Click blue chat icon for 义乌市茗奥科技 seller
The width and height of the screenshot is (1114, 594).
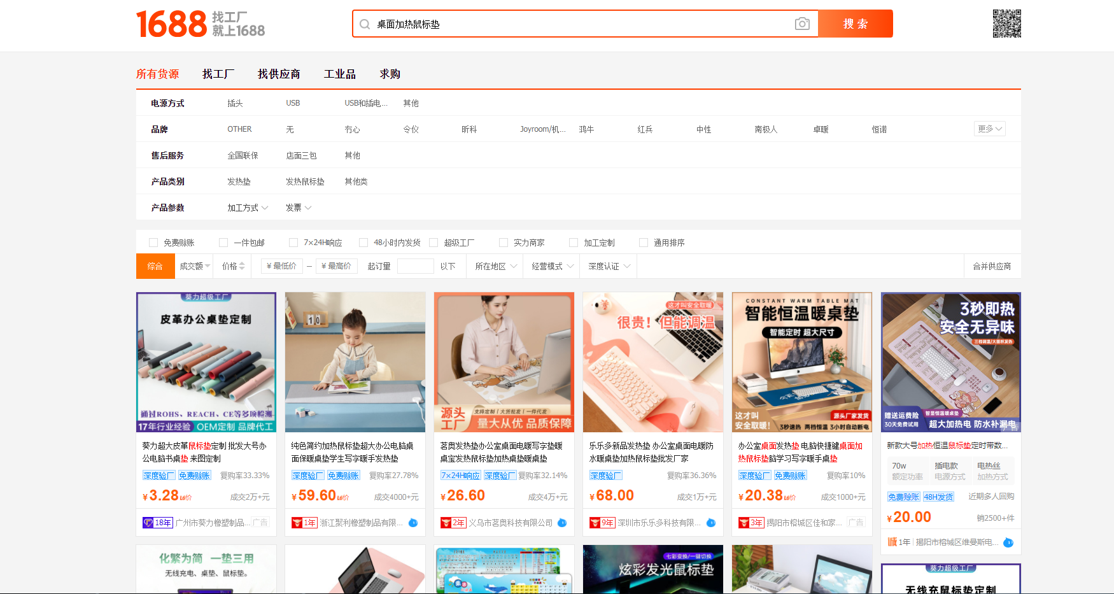[x=562, y=523]
